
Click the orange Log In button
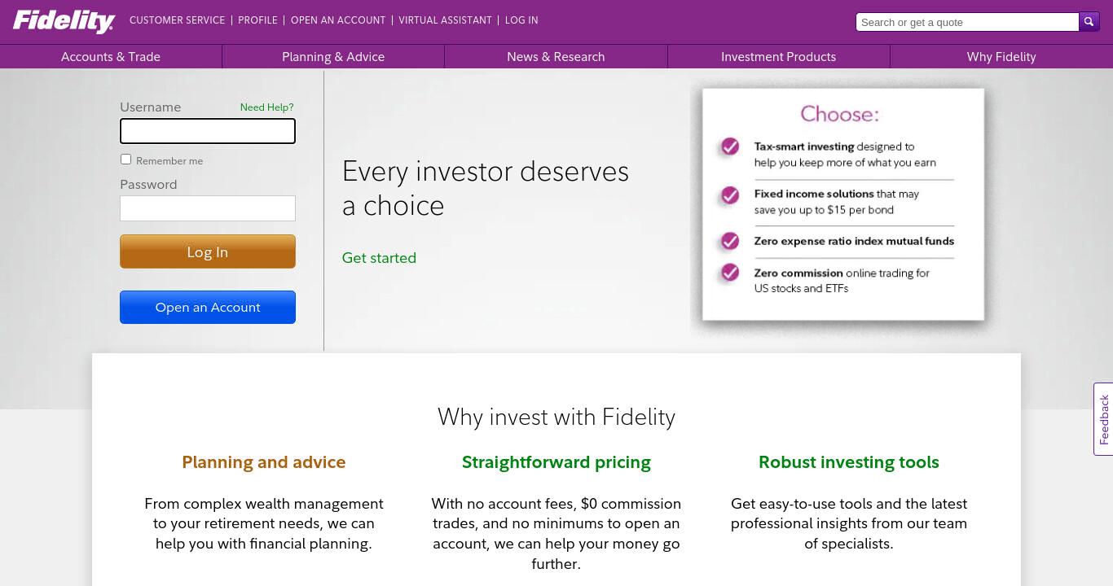208,251
